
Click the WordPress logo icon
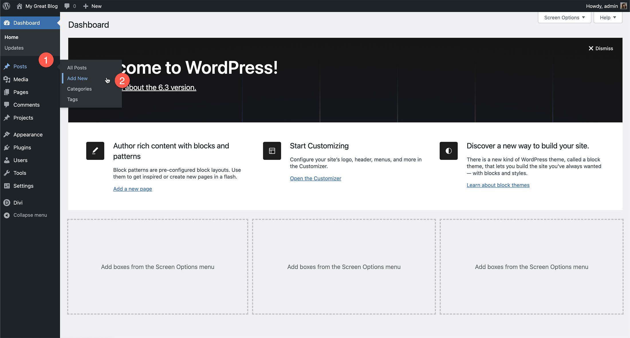point(7,6)
